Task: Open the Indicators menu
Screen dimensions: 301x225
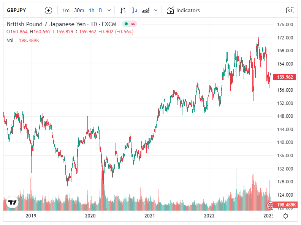Action: click(184, 10)
